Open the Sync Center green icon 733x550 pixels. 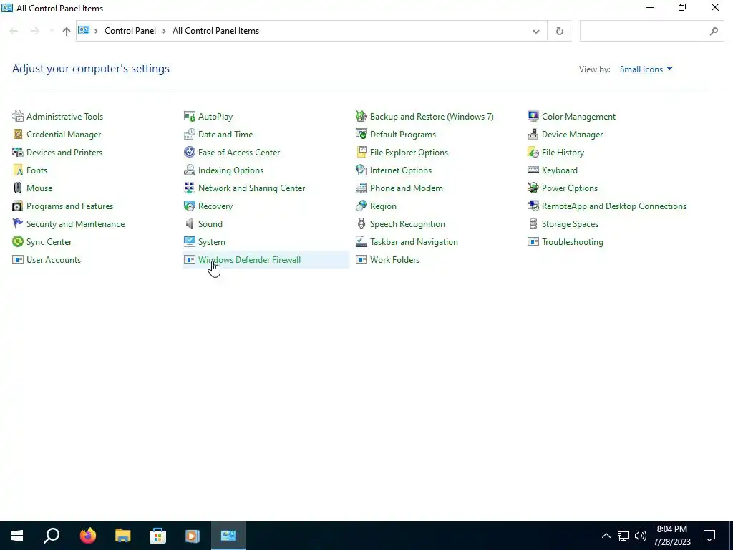pos(18,242)
